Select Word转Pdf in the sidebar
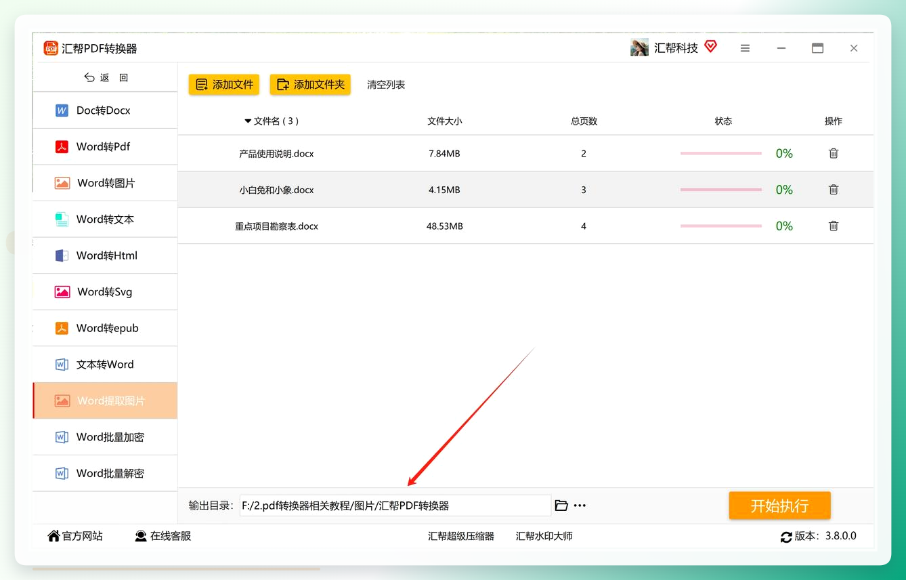 105,146
